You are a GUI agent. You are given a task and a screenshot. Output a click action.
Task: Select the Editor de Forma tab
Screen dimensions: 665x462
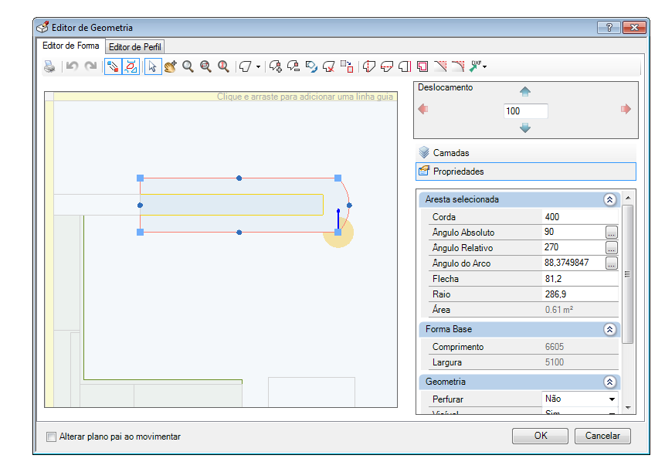(71, 46)
